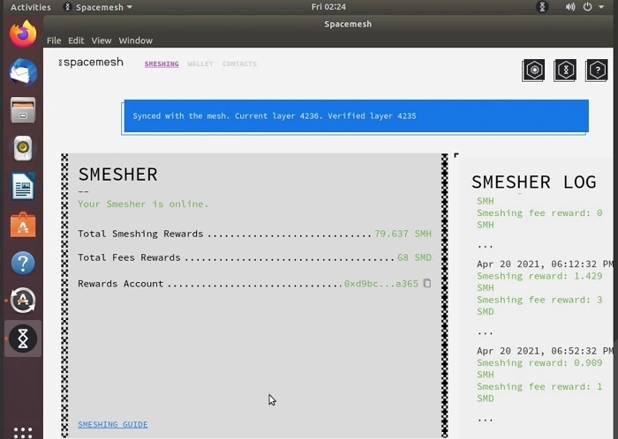This screenshot has width=618, height=439.
Task: Click 'Smeshing fee reward: 3' log line
Action: click(x=539, y=300)
